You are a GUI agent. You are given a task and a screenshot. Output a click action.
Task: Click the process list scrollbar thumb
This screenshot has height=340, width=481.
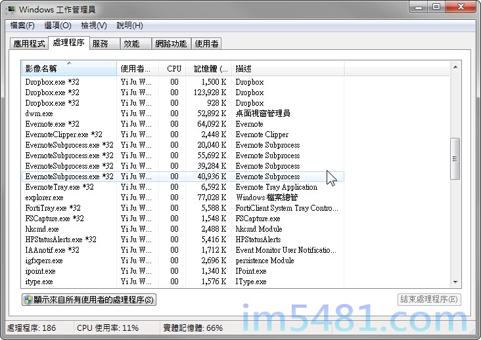pos(455,159)
